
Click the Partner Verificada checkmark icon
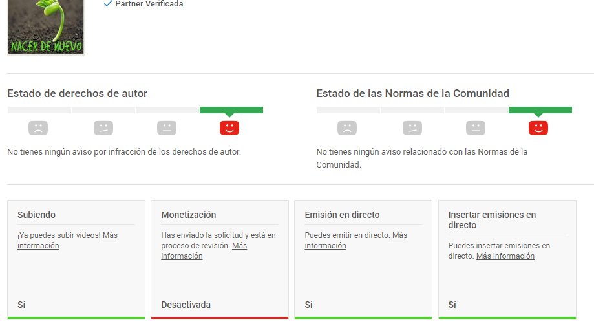pyautogui.click(x=108, y=3)
